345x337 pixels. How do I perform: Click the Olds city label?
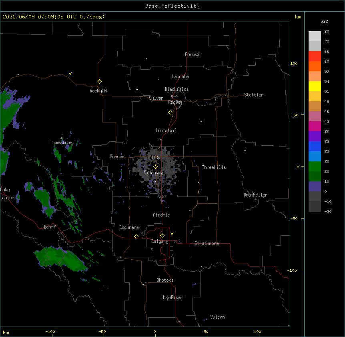(x=155, y=158)
